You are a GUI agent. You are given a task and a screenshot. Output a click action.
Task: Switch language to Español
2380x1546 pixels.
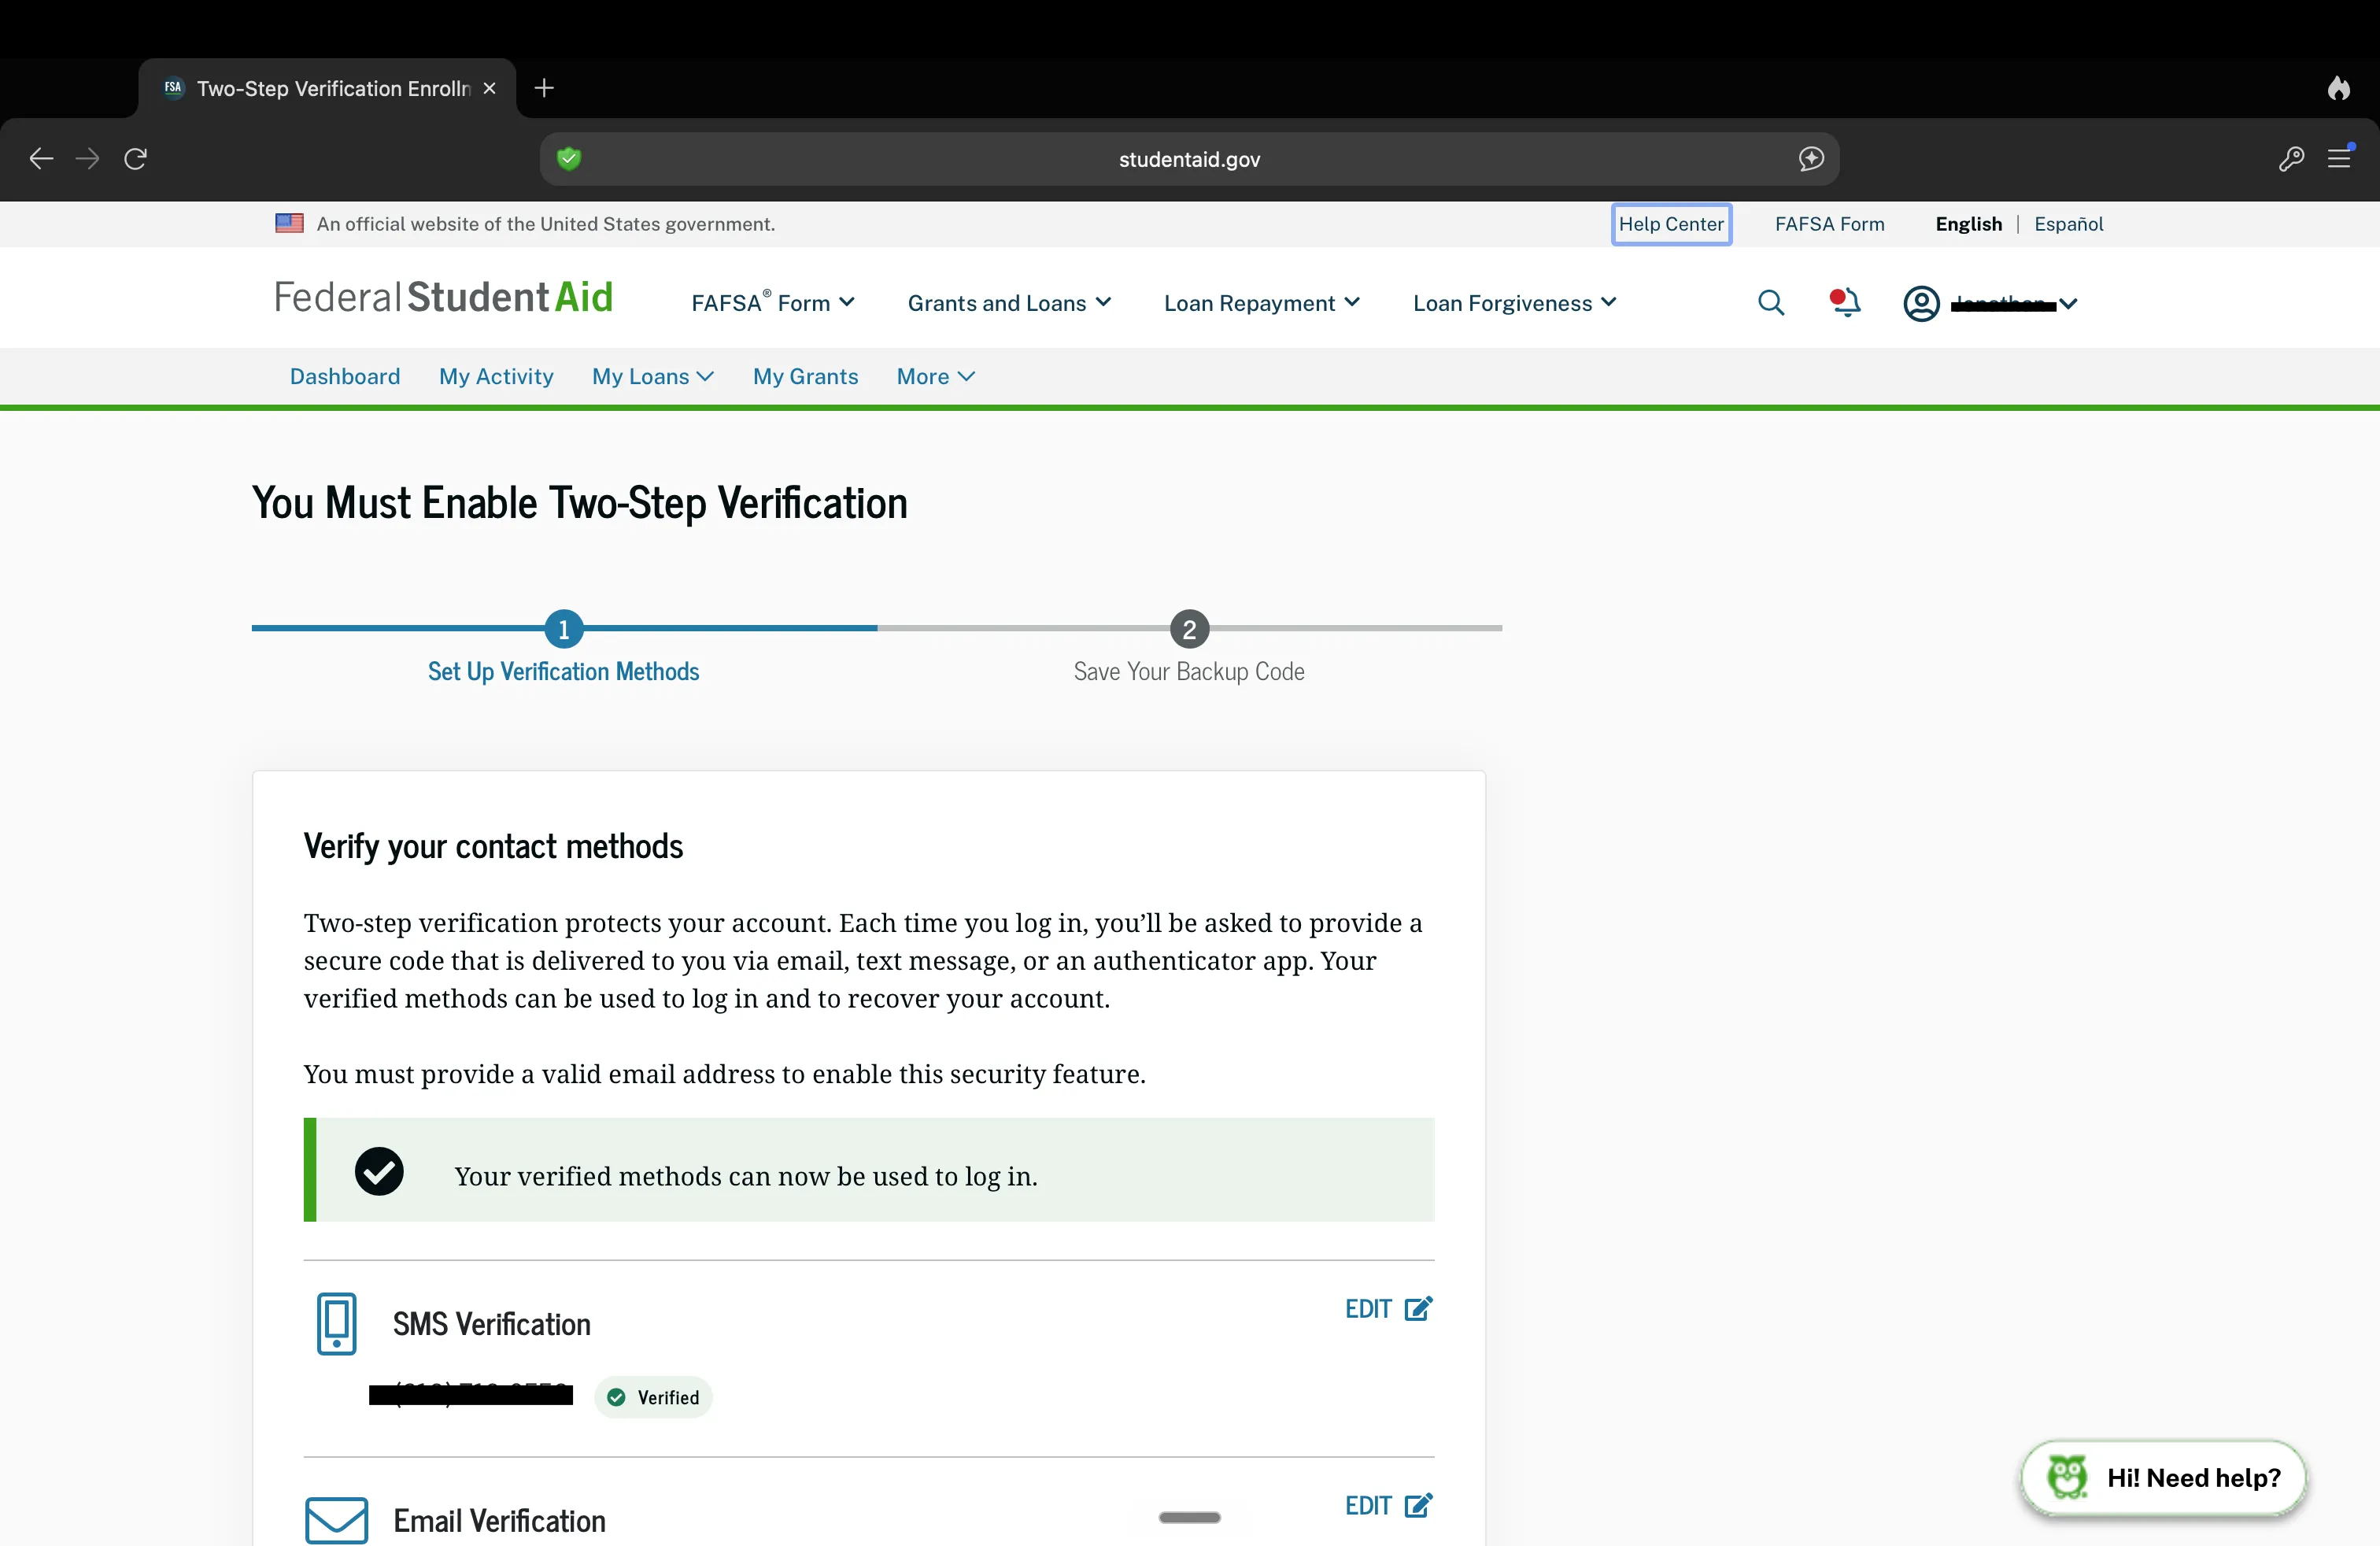pyautogui.click(x=2068, y=224)
